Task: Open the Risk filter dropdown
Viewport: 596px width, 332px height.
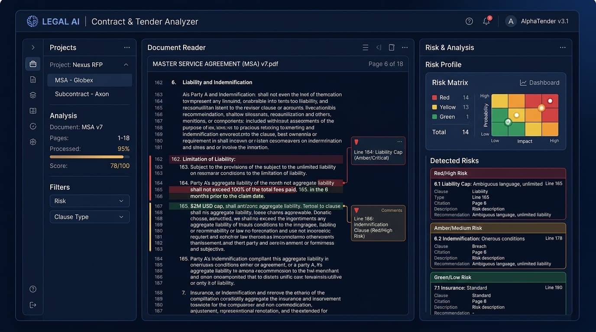Action: (90, 201)
